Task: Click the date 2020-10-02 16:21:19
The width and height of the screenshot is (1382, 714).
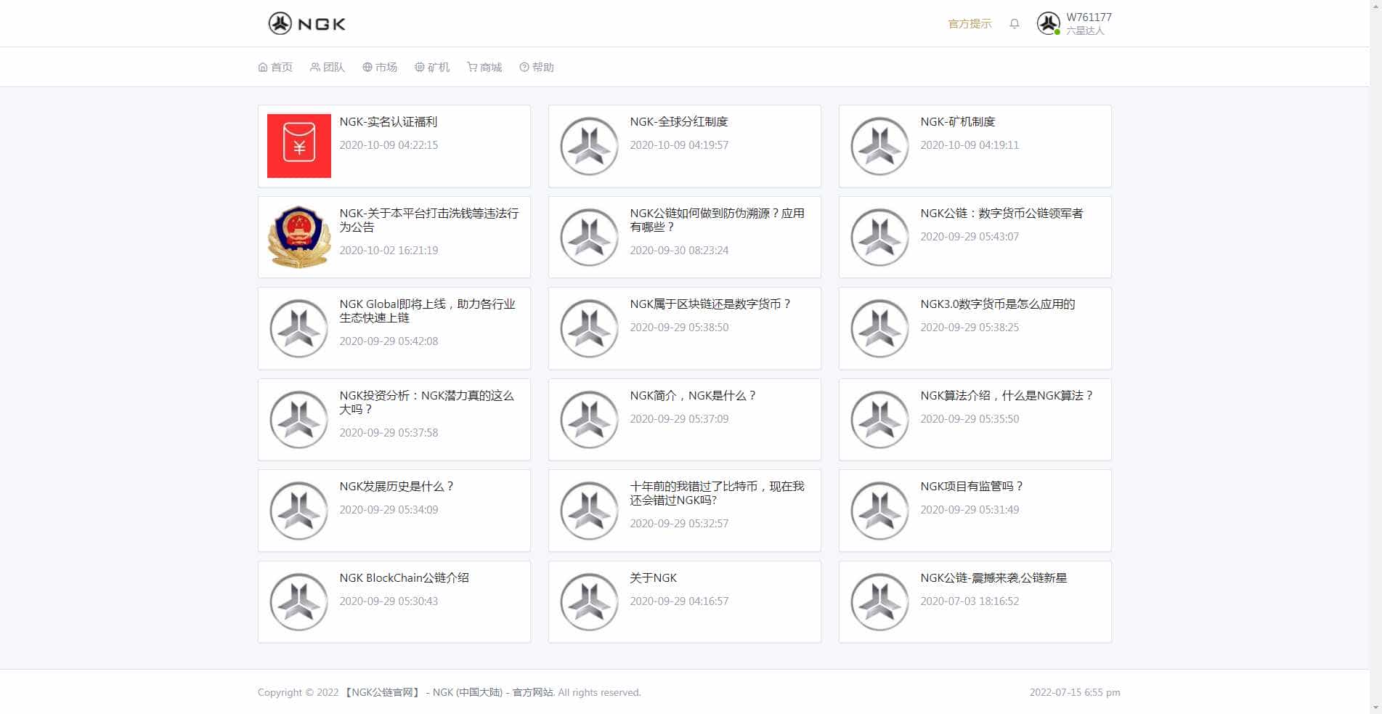Action: (389, 251)
